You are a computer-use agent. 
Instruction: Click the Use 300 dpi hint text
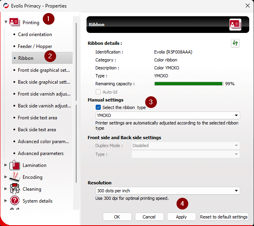pyautogui.click(x=132, y=198)
